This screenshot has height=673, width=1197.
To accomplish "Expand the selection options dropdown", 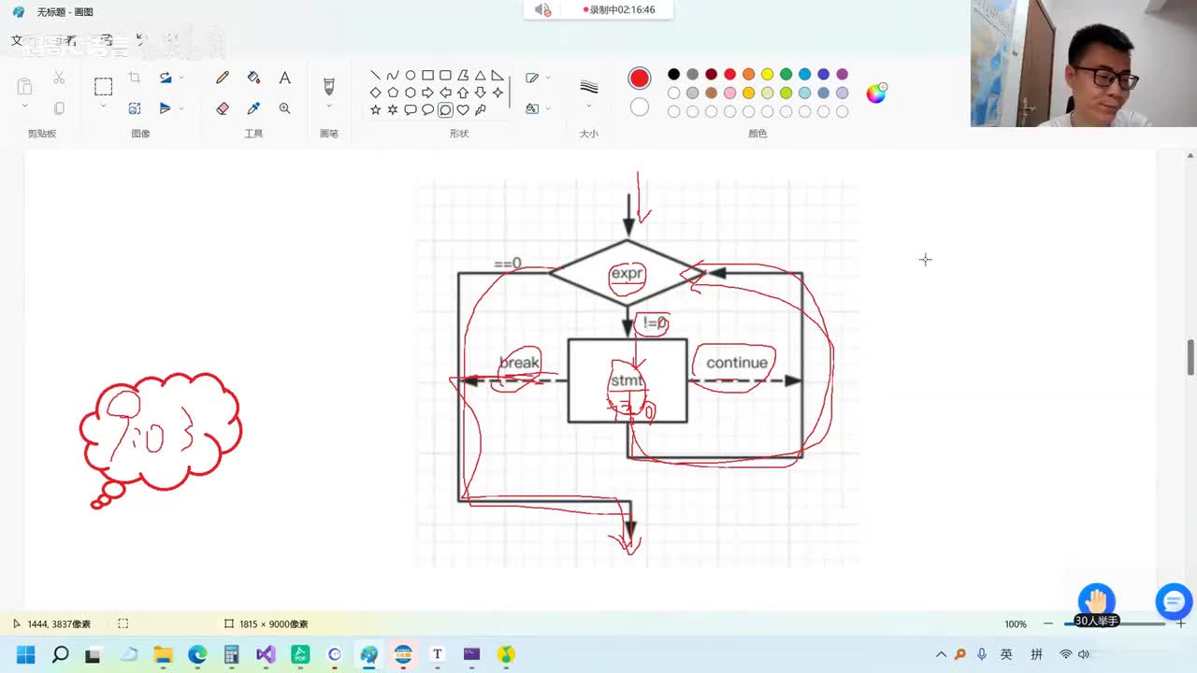I will coord(103,107).
